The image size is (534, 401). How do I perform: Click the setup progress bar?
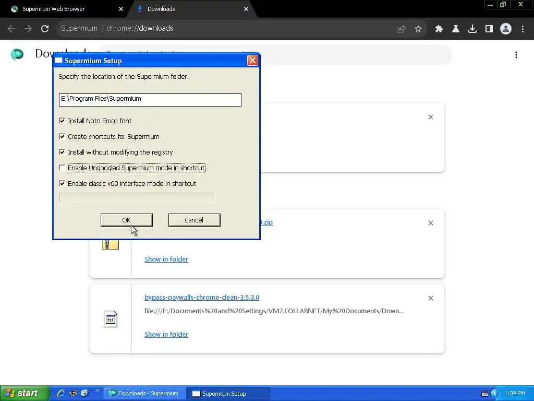137,198
